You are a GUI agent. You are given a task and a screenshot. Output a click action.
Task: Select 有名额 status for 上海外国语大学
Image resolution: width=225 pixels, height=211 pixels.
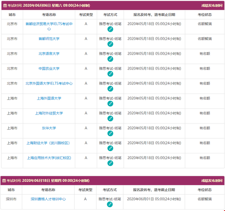(204, 98)
